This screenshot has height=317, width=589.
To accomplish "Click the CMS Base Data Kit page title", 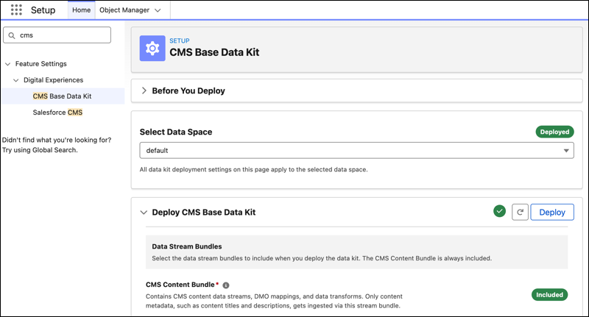I will coord(214,52).
